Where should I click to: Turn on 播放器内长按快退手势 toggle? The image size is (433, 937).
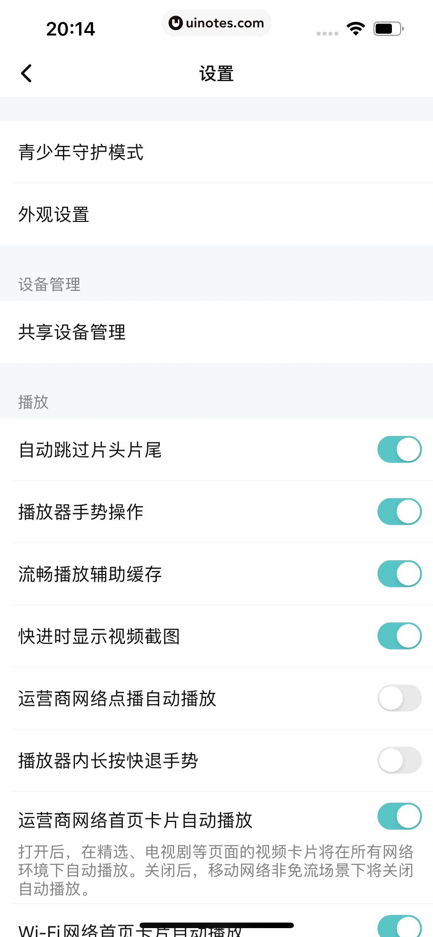pos(399,760)
